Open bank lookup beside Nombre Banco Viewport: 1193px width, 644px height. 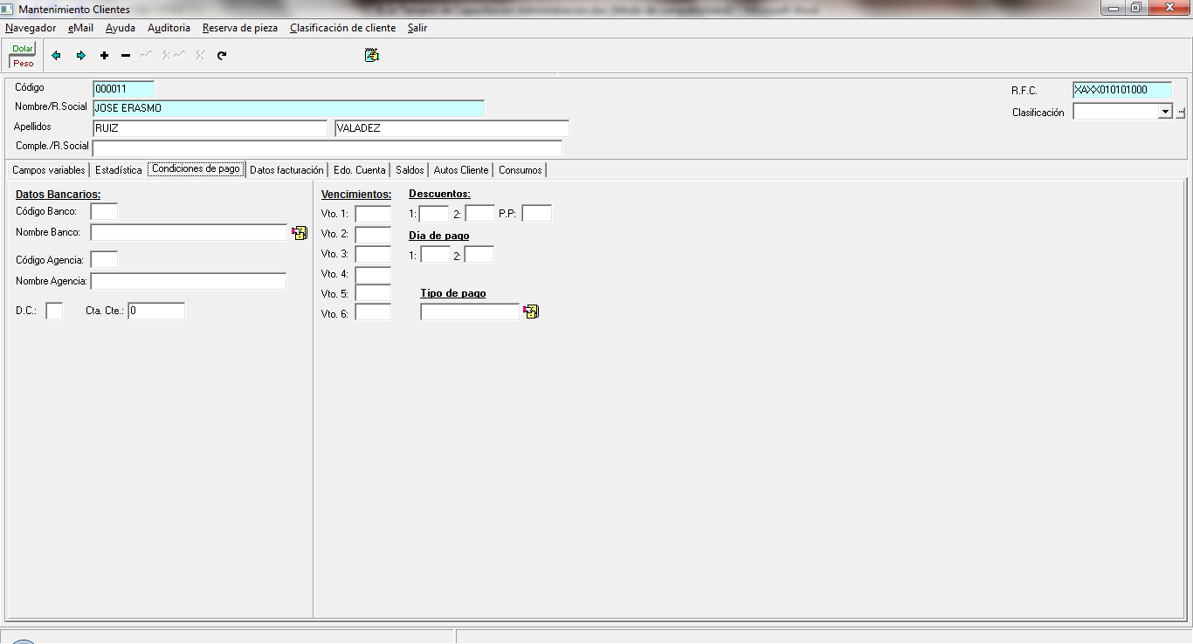coord(300,233)
